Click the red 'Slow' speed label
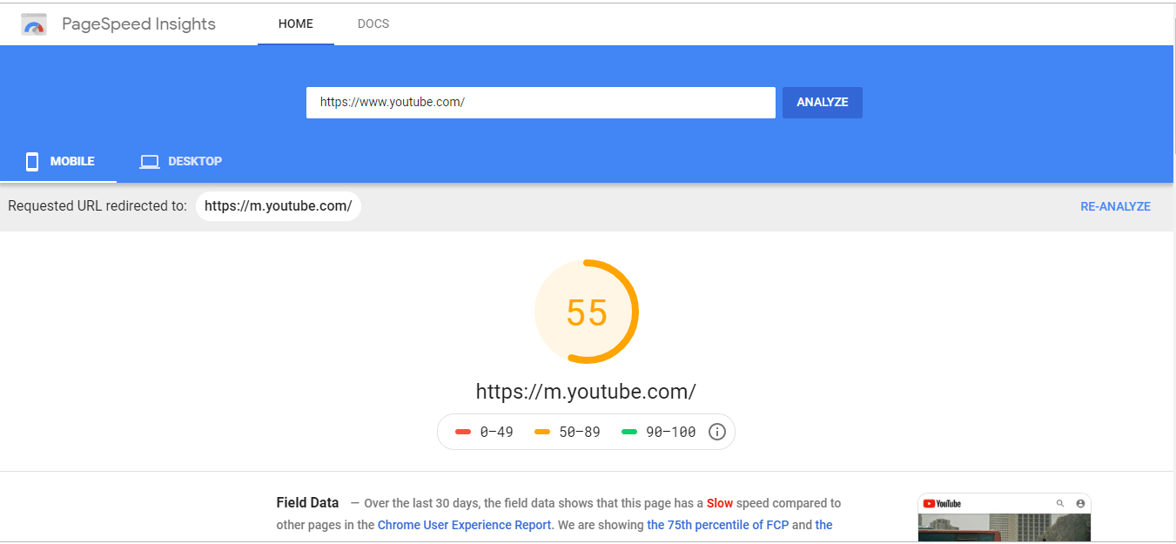This screenshot has width=1176, height=544. 720,503
